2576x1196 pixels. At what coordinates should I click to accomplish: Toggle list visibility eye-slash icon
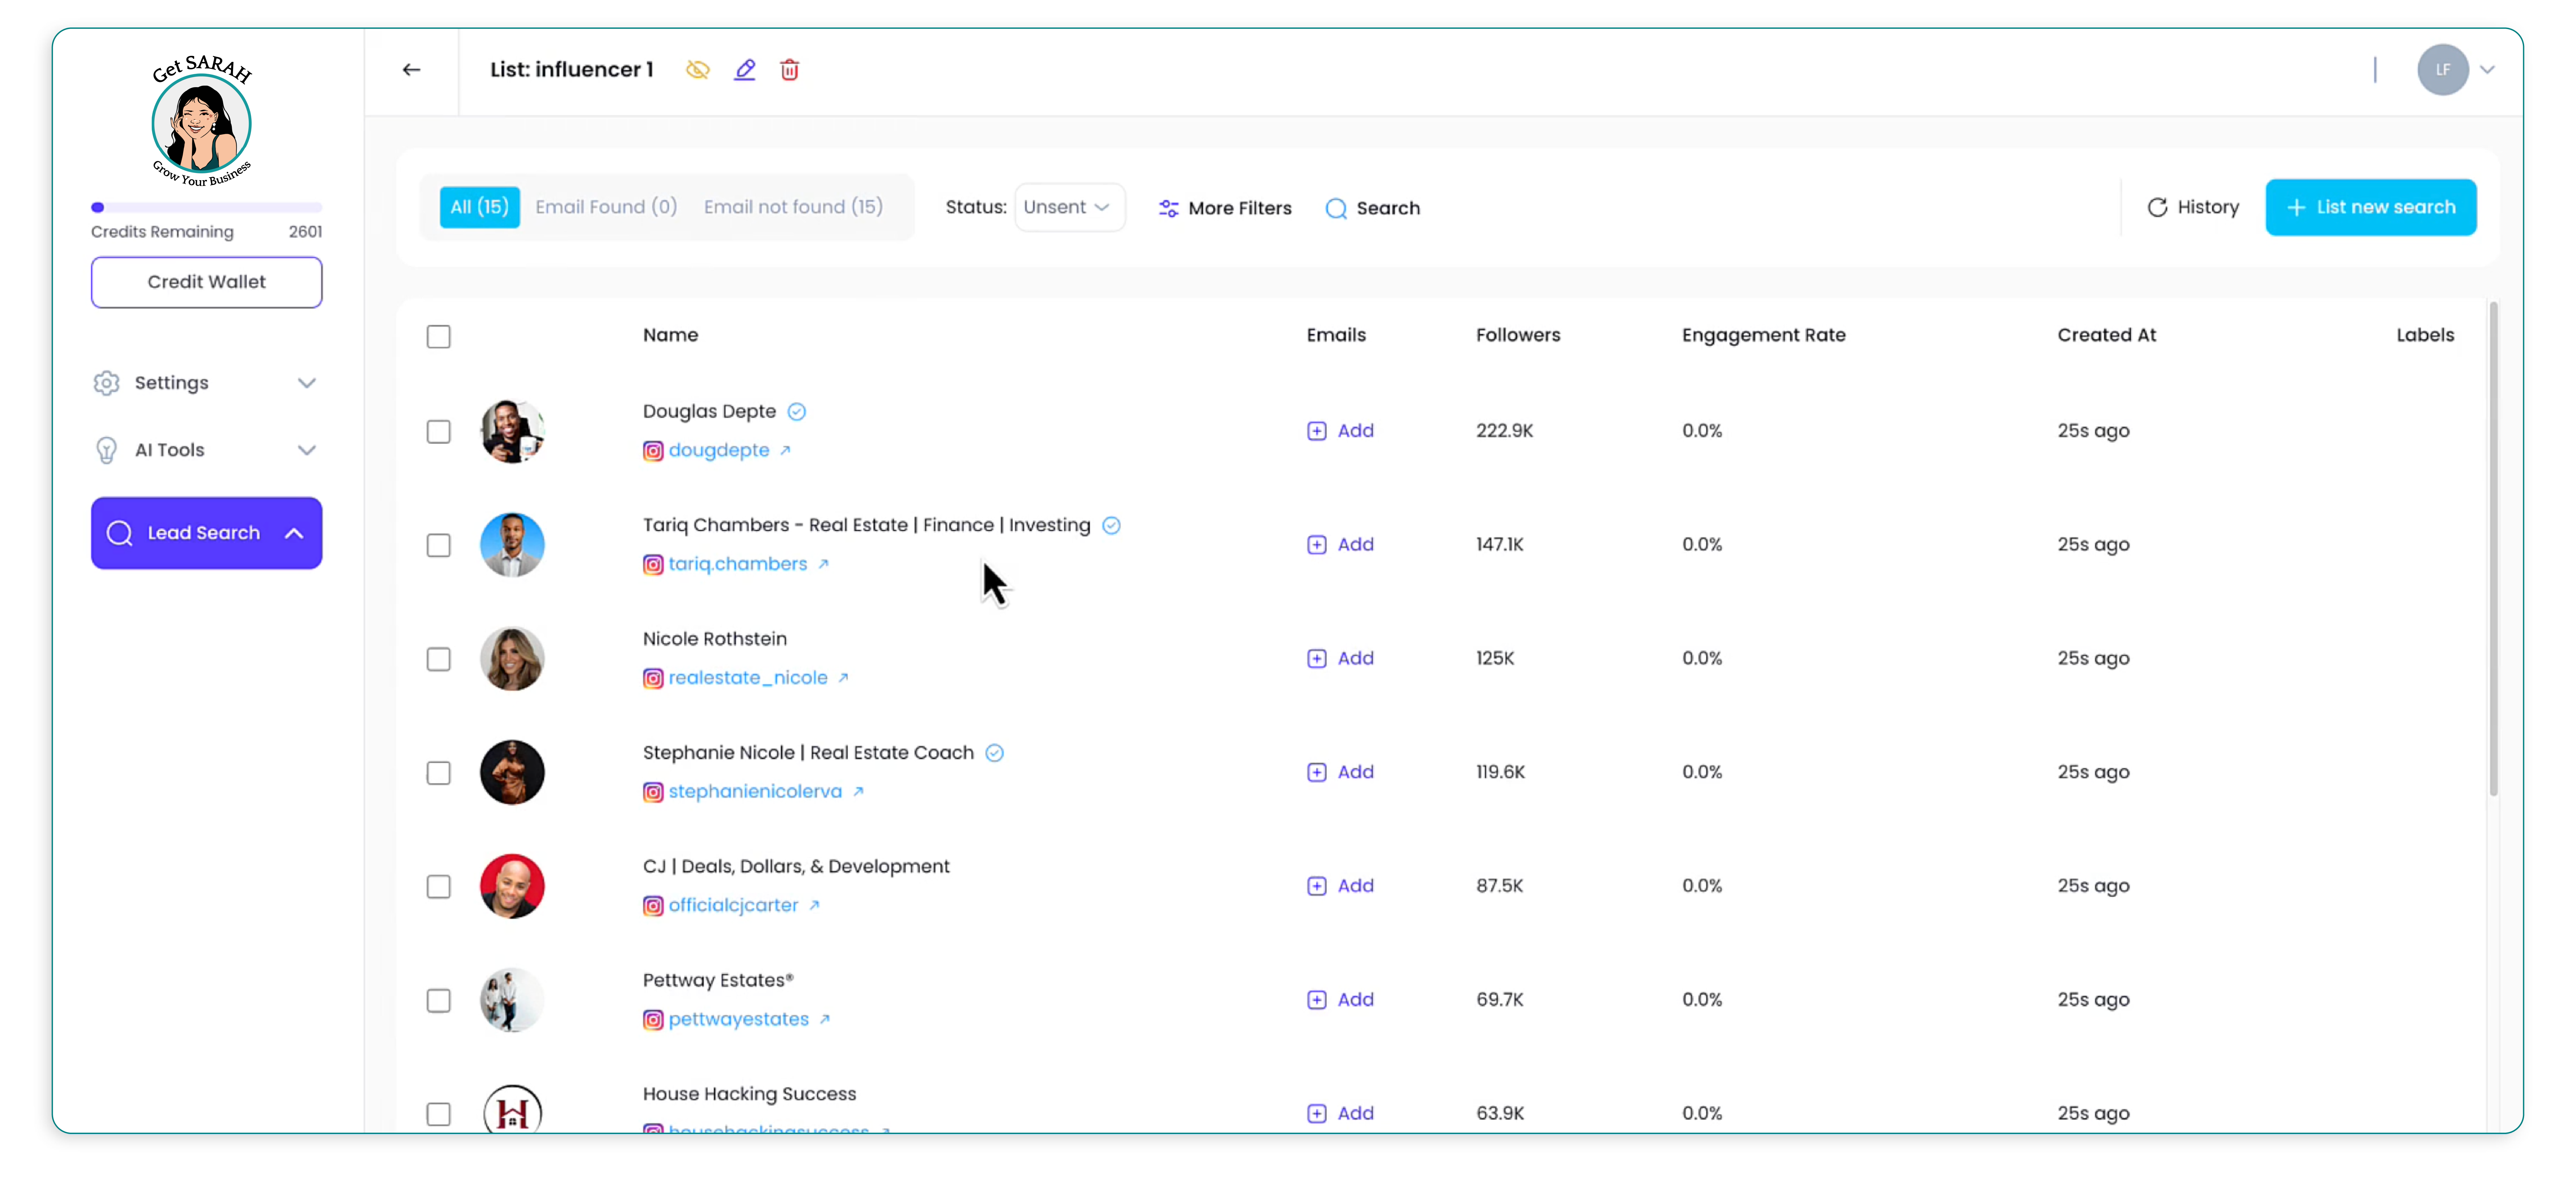[698, 70]
